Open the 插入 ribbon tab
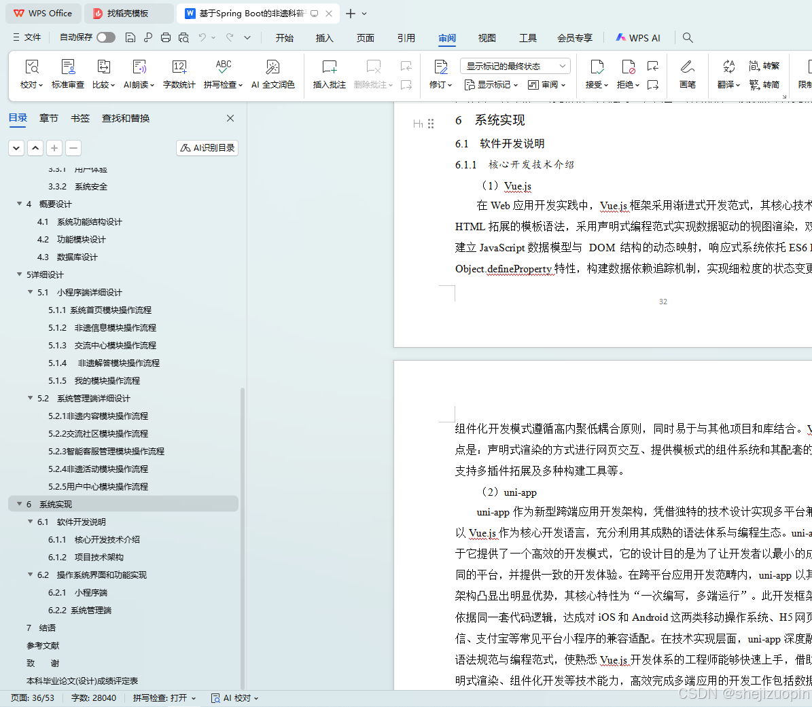The width and height of the screenshot is (812, 707). tap(325, 38)
